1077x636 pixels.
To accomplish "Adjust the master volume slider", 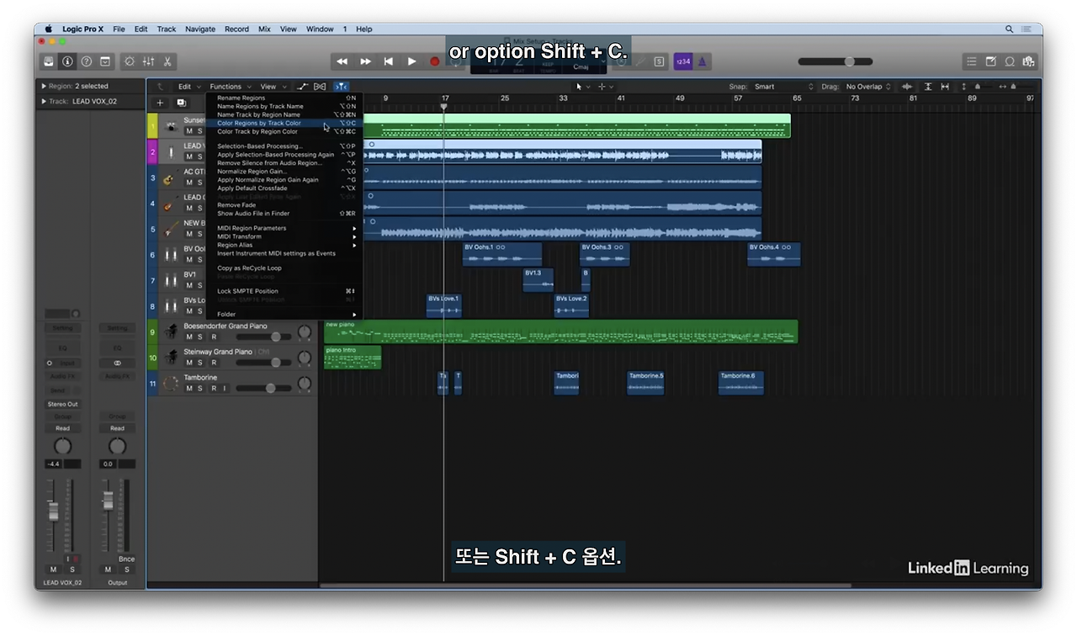I will [x=836, y=61].
